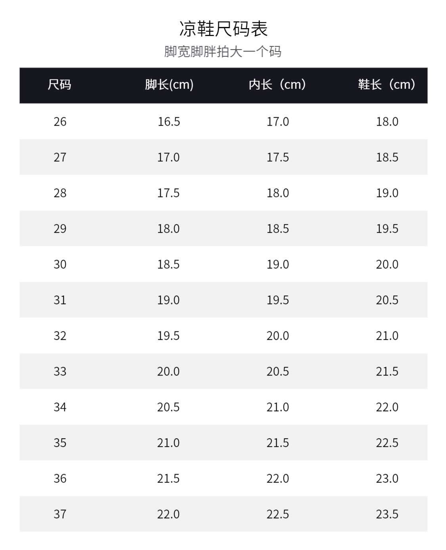This screenshot has height=550, width=446.
Task: Click the 鞋长（cm）column header
Action: 387,84
